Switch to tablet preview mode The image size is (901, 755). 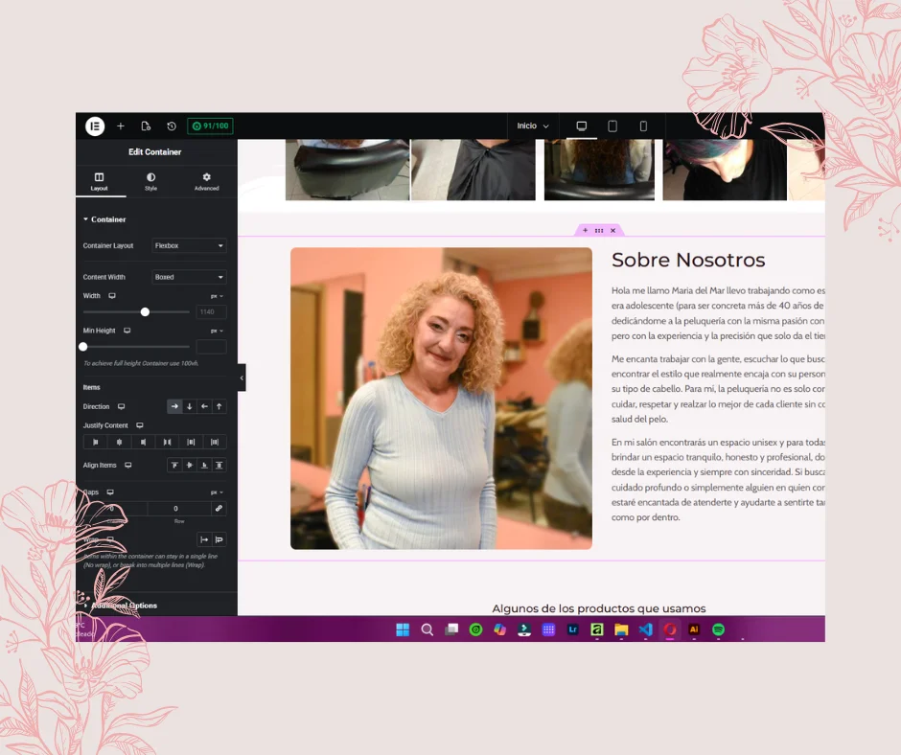(x=612, y=126)
